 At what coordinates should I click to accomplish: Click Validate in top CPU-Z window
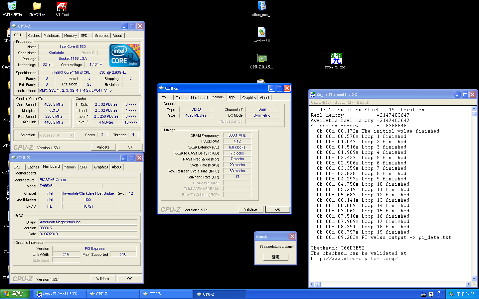(x=103, y=147)
